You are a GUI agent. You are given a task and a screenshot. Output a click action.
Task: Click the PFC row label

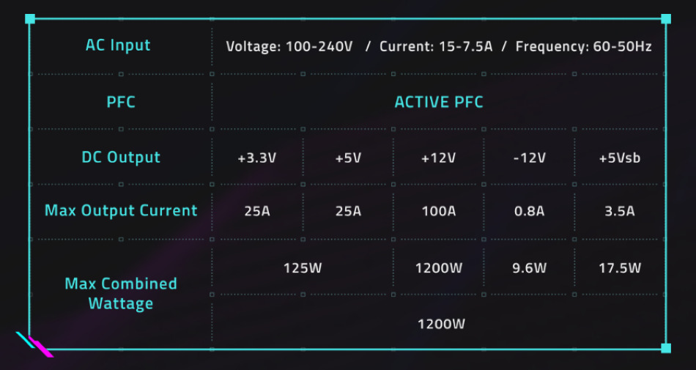pyautogui.click(x=121, y=102)
